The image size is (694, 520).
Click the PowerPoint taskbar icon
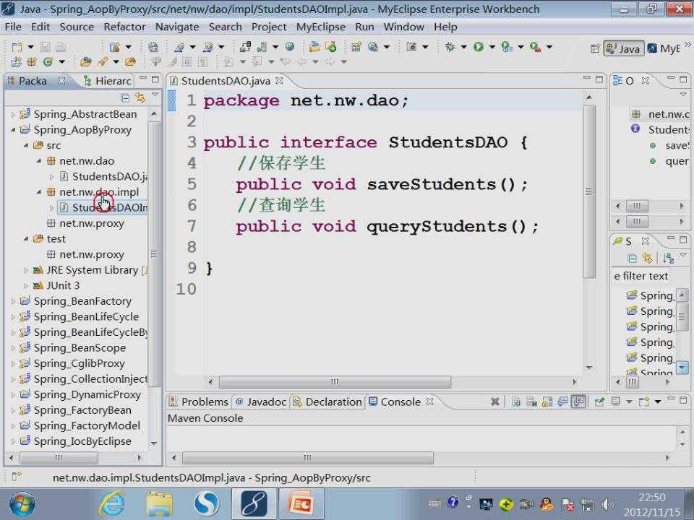[301, 505]
